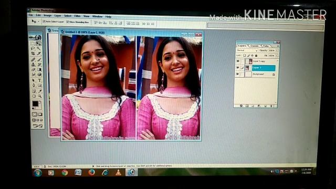This screenshot has height=189, width=336.
Task: Open the Opacity slider arrow
Action: (x=277, y=50)
